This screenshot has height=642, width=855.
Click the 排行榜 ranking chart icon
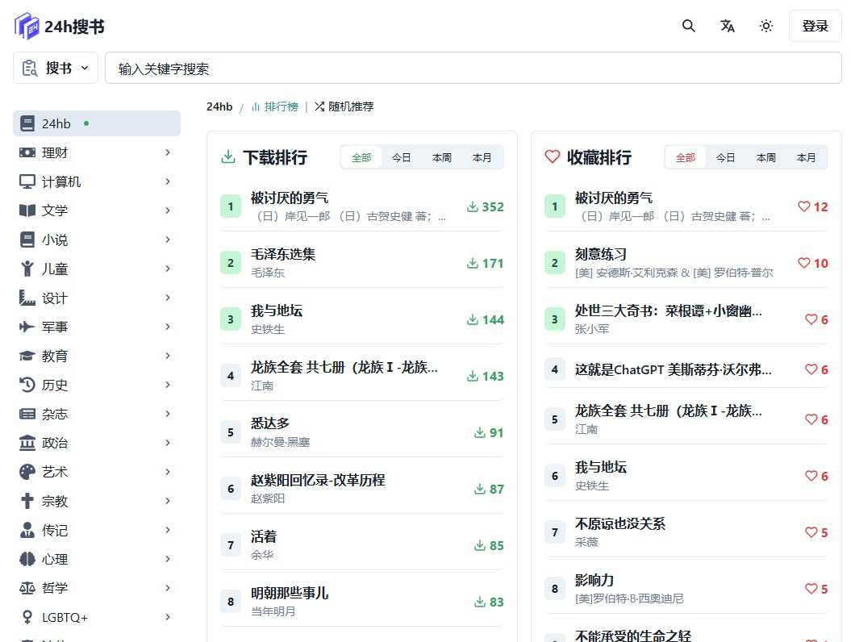pos(258,106)
